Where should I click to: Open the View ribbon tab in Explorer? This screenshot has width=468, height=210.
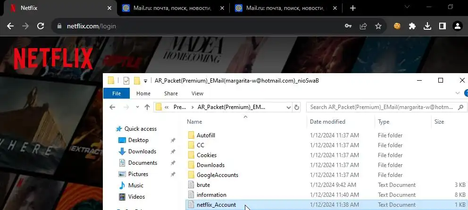tap(197, 93)
